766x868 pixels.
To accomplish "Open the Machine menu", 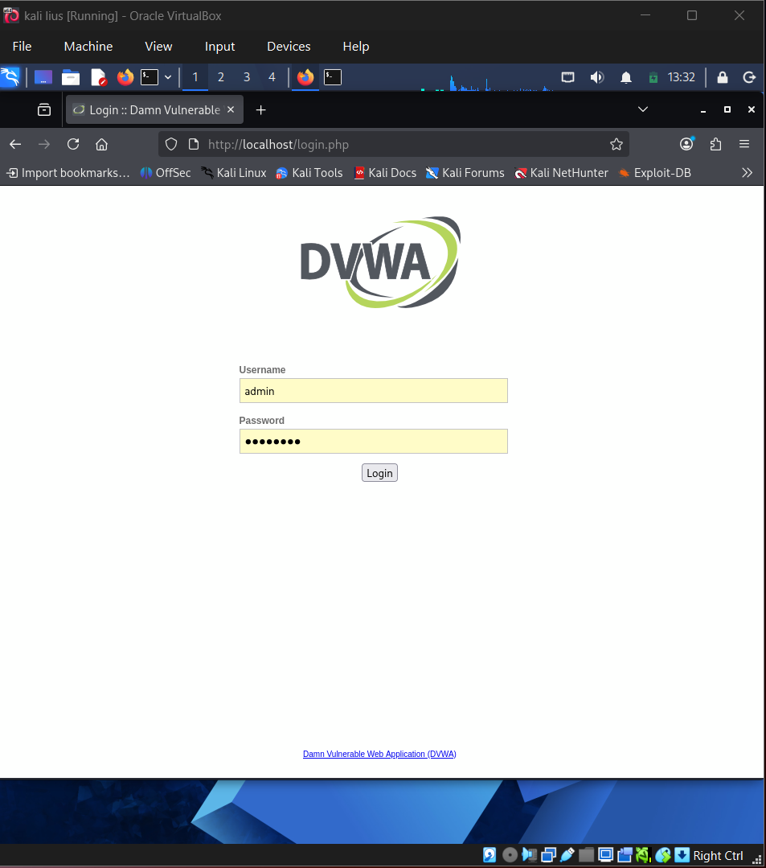I will (x=88, y=47).
